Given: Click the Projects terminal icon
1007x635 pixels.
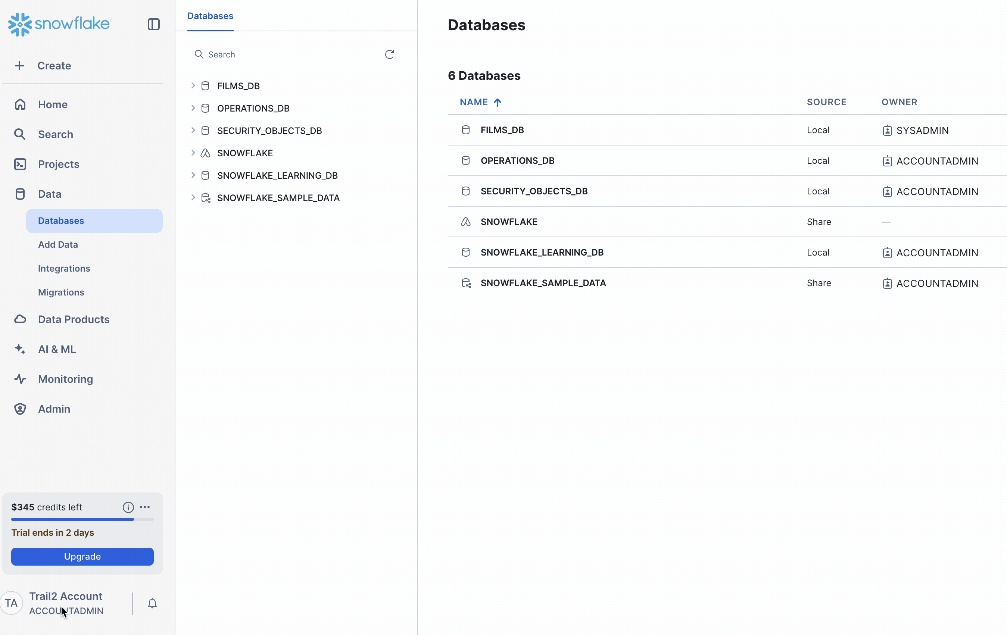Looking at the screenshot, I should click(x=20, y=164).
